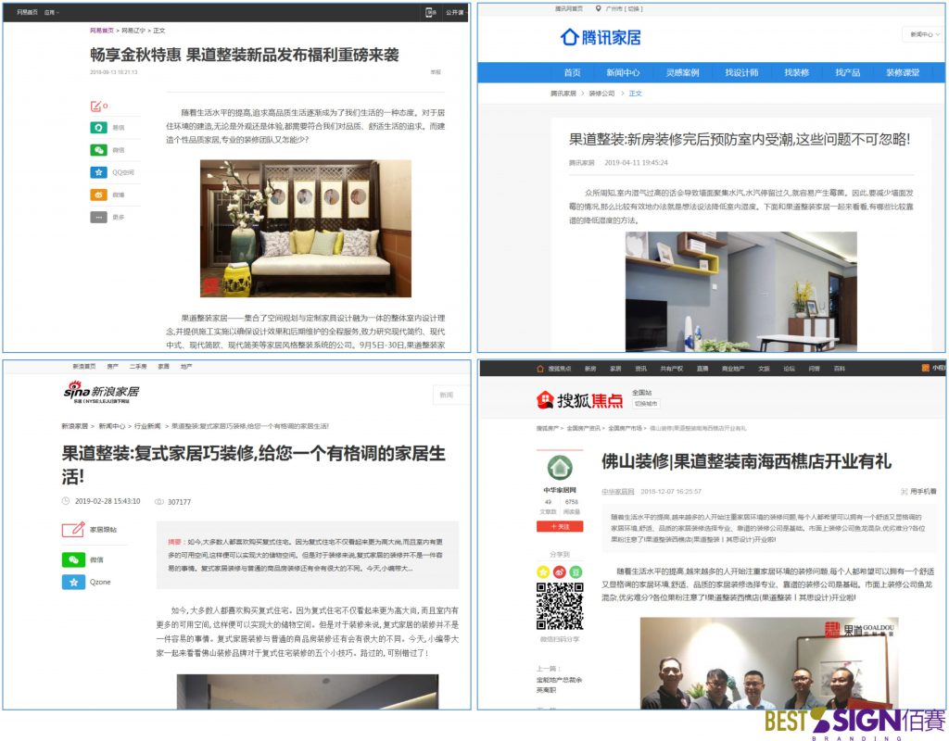Click the view-count eye icon beside 307177

point(159,501)
